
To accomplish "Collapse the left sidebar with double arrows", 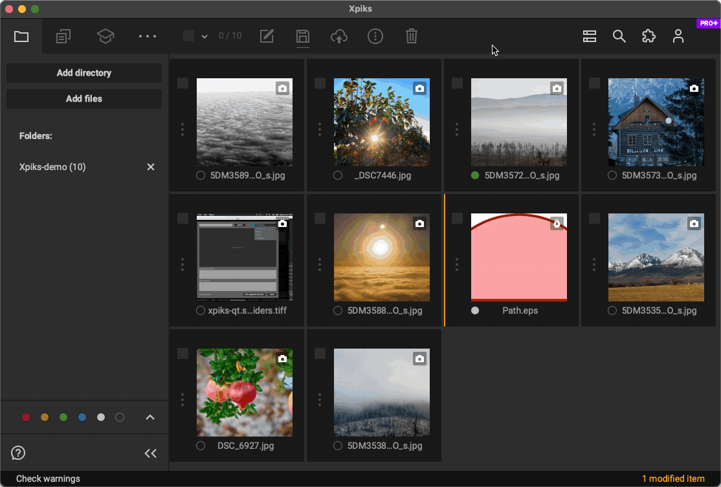I will pyautogui.click(x=150, y=453).
